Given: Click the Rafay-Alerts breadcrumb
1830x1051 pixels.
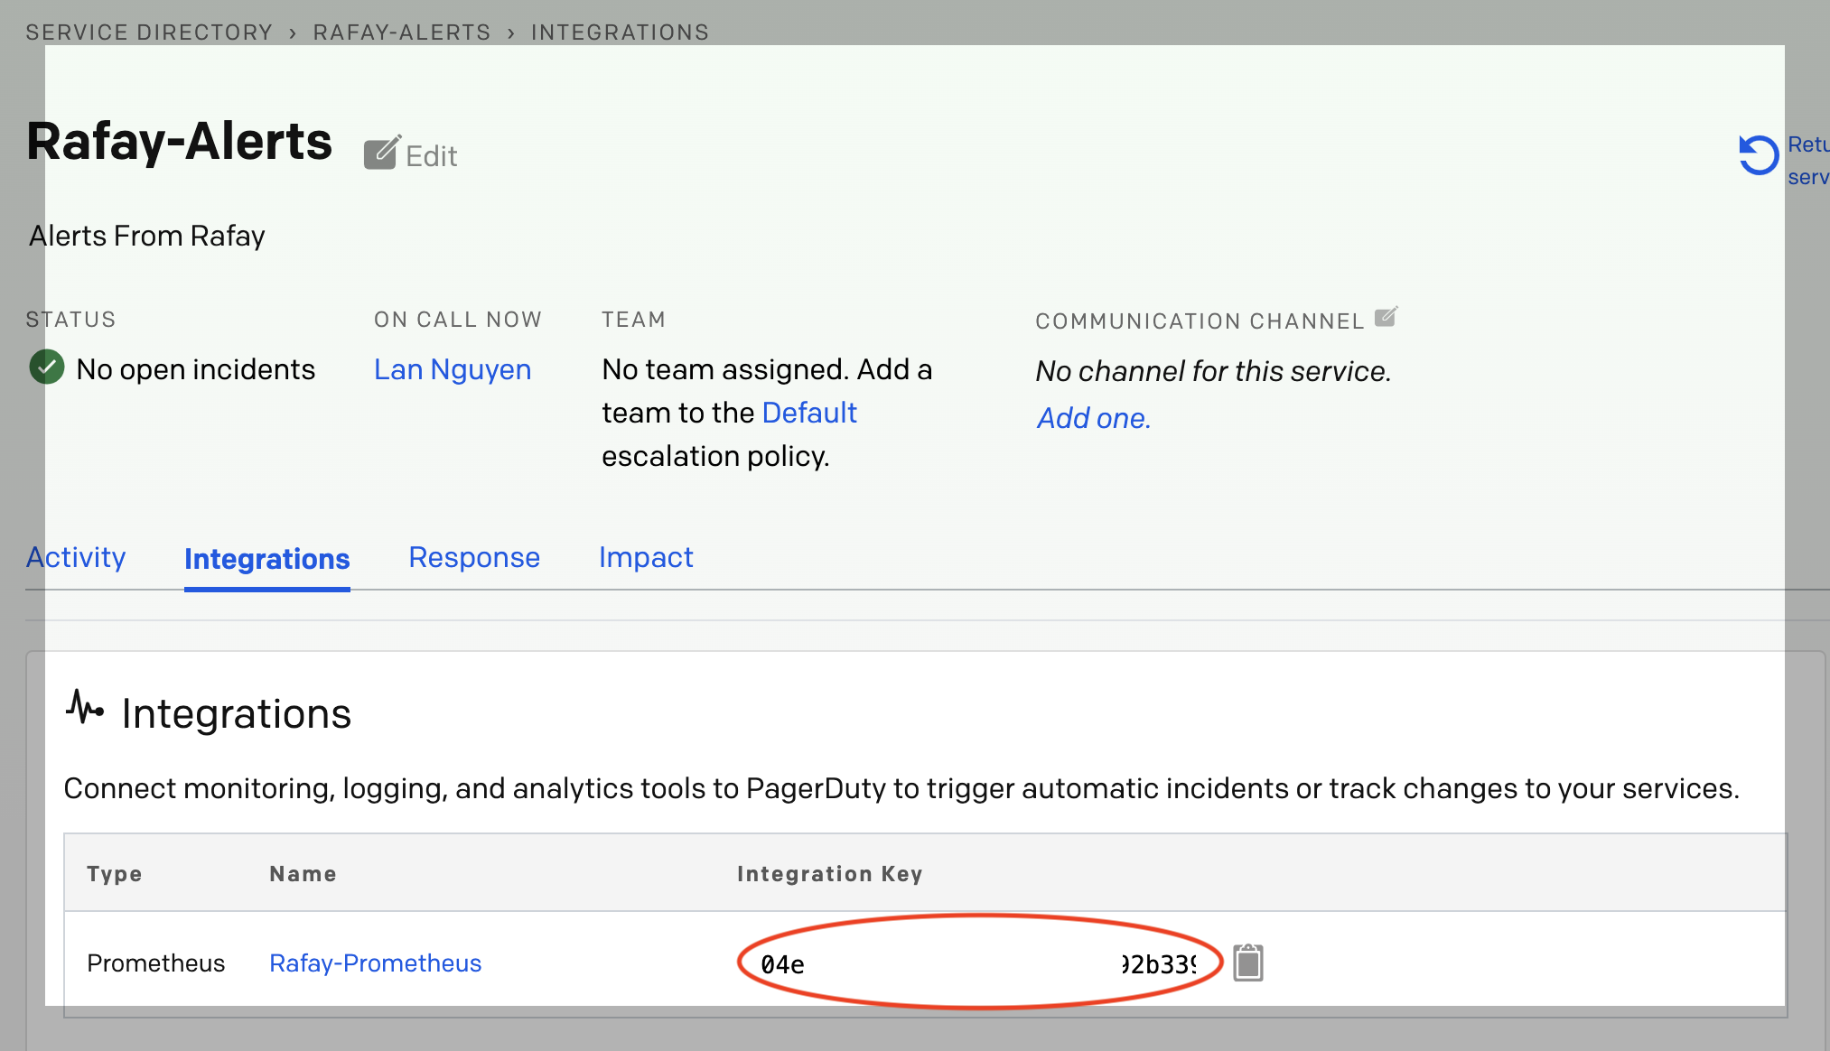Looking at the screenshot, I should [x=402, y=33].
